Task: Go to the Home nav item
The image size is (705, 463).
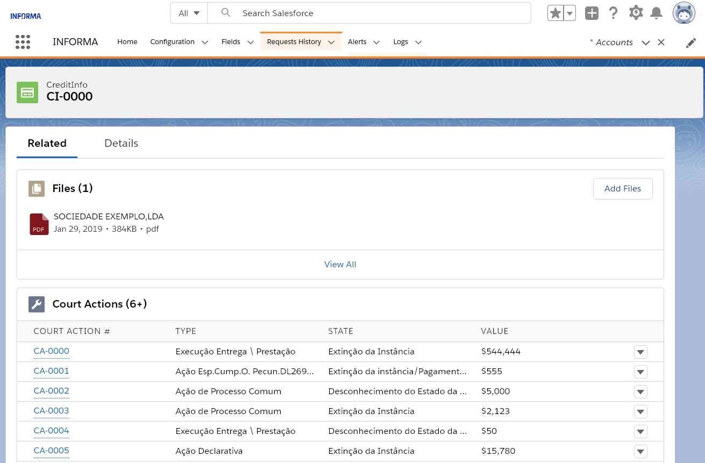Action: 127,42
